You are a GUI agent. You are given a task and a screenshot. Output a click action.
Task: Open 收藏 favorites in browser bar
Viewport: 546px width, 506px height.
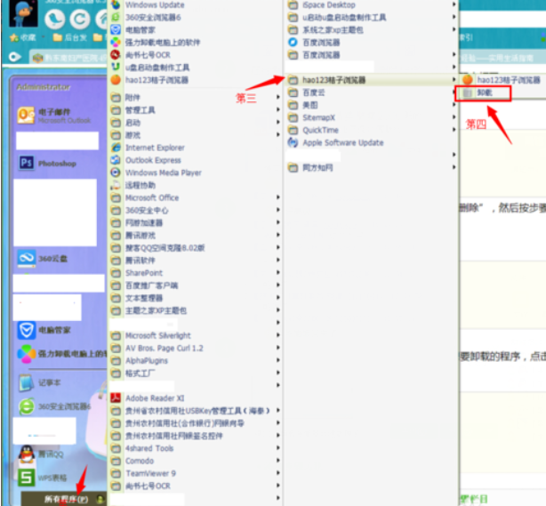(23, 37)
